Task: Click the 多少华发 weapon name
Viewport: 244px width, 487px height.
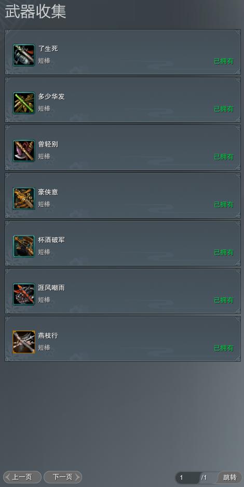Action: pos(51,97)
